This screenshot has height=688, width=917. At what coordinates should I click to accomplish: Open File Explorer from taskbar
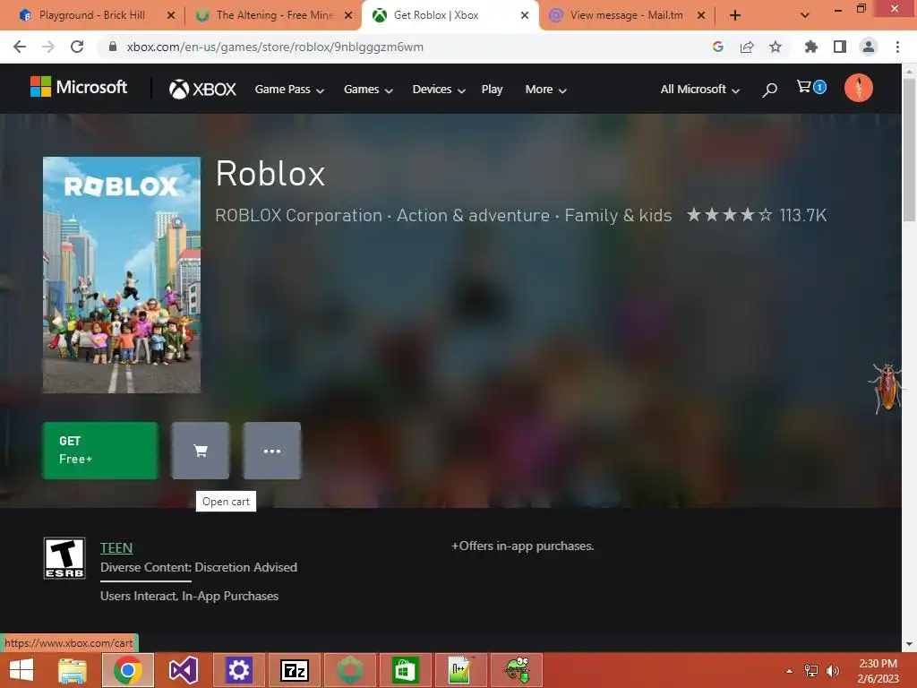coord(73,670)
